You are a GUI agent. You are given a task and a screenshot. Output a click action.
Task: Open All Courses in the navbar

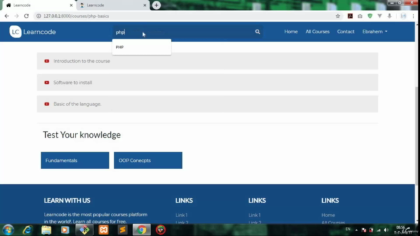tap(318, 31)
